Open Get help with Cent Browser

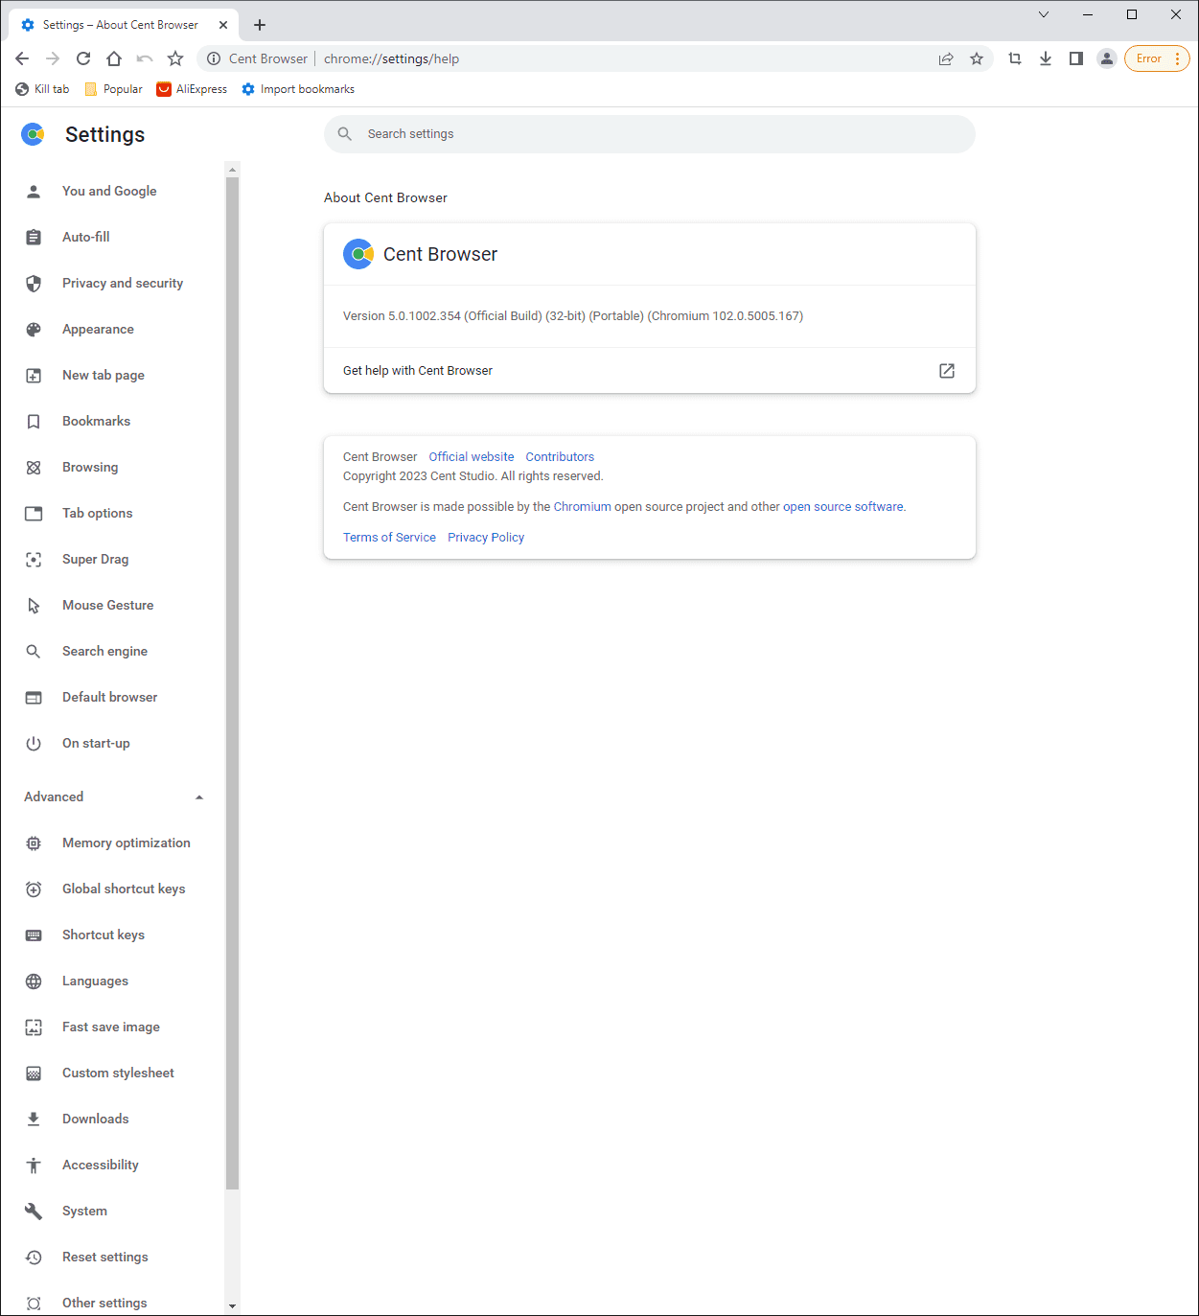(x=650, y=371)
